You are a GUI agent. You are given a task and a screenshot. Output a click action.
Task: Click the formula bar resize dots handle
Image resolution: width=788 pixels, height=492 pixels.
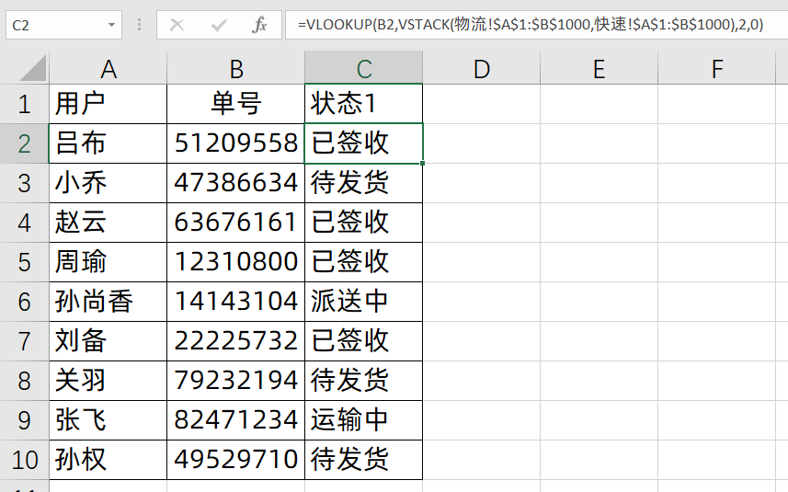point(139,25)
